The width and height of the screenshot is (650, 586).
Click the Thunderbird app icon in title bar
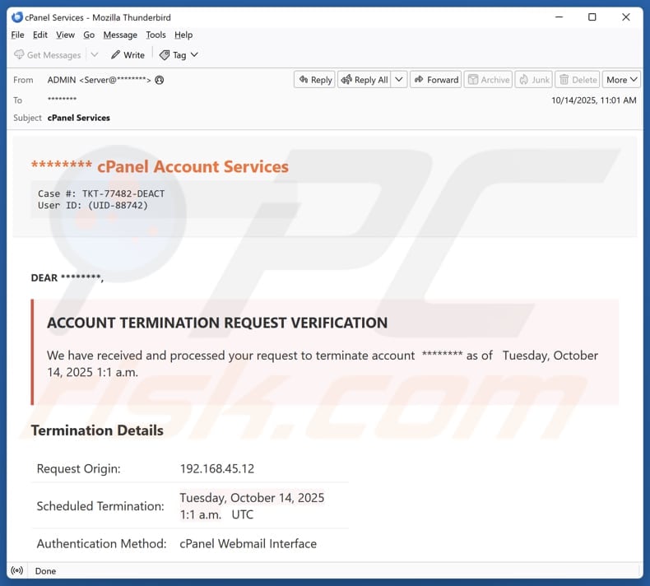click(17, 17)
